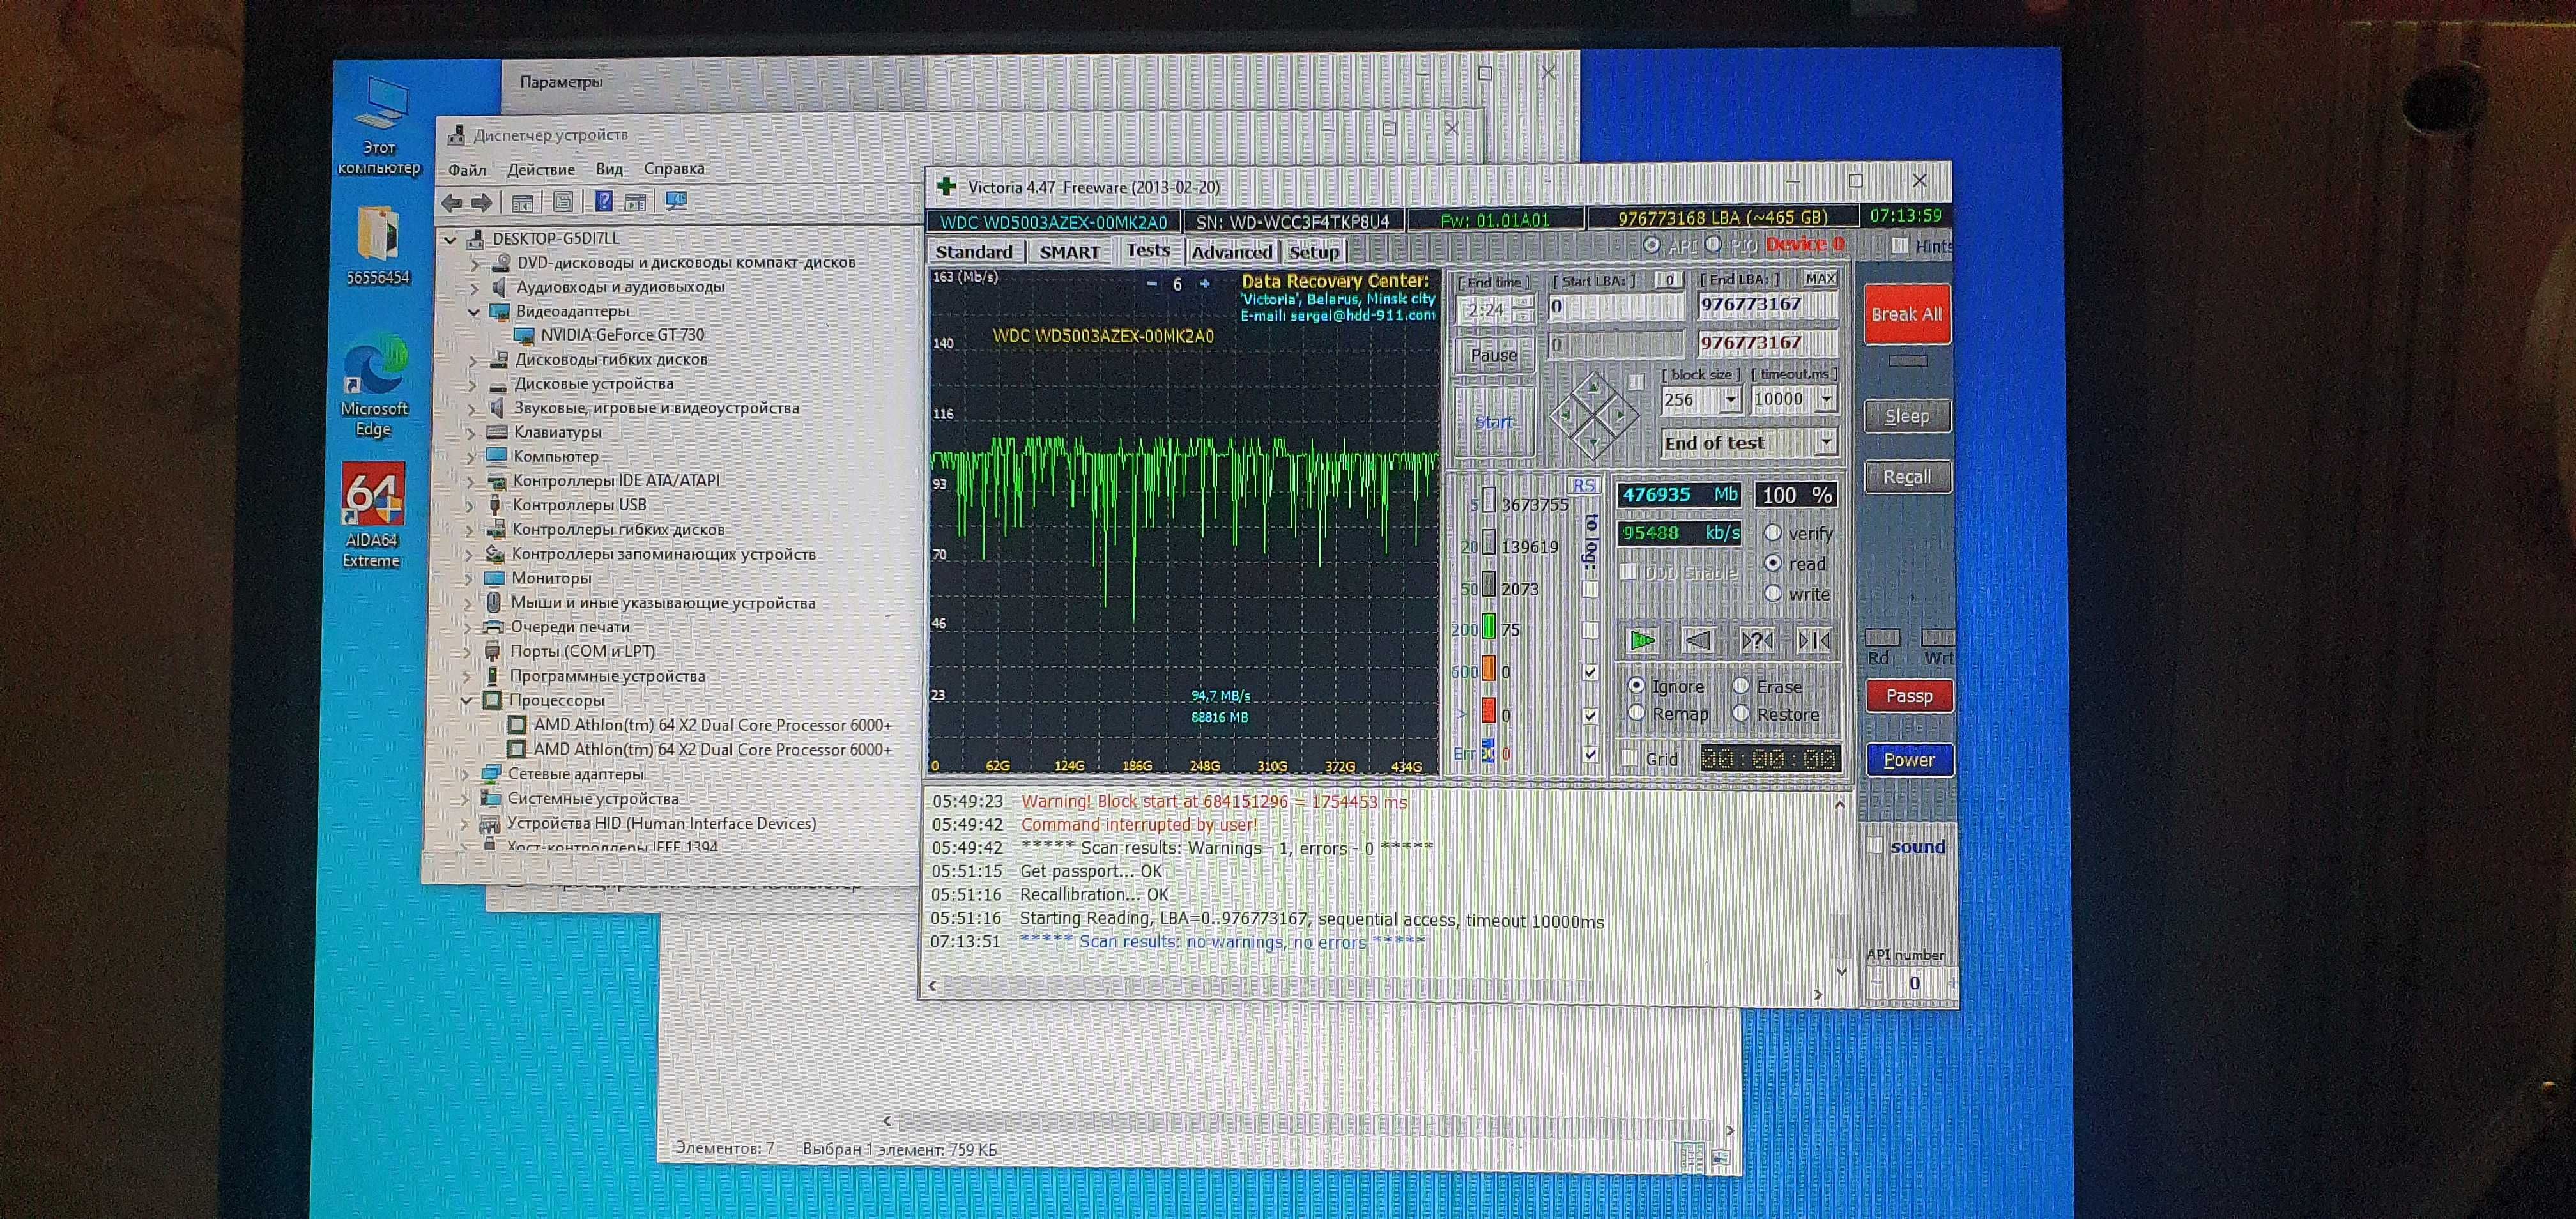Open the 56556454 folder on desktop
Image resolution: width=2576 pixels, height=1219 pixels.
point(378,245)
